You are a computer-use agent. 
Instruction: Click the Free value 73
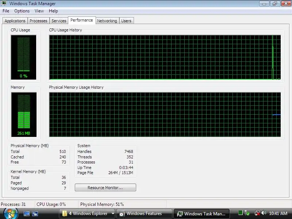pyautogui.click(x=64, y=162)
